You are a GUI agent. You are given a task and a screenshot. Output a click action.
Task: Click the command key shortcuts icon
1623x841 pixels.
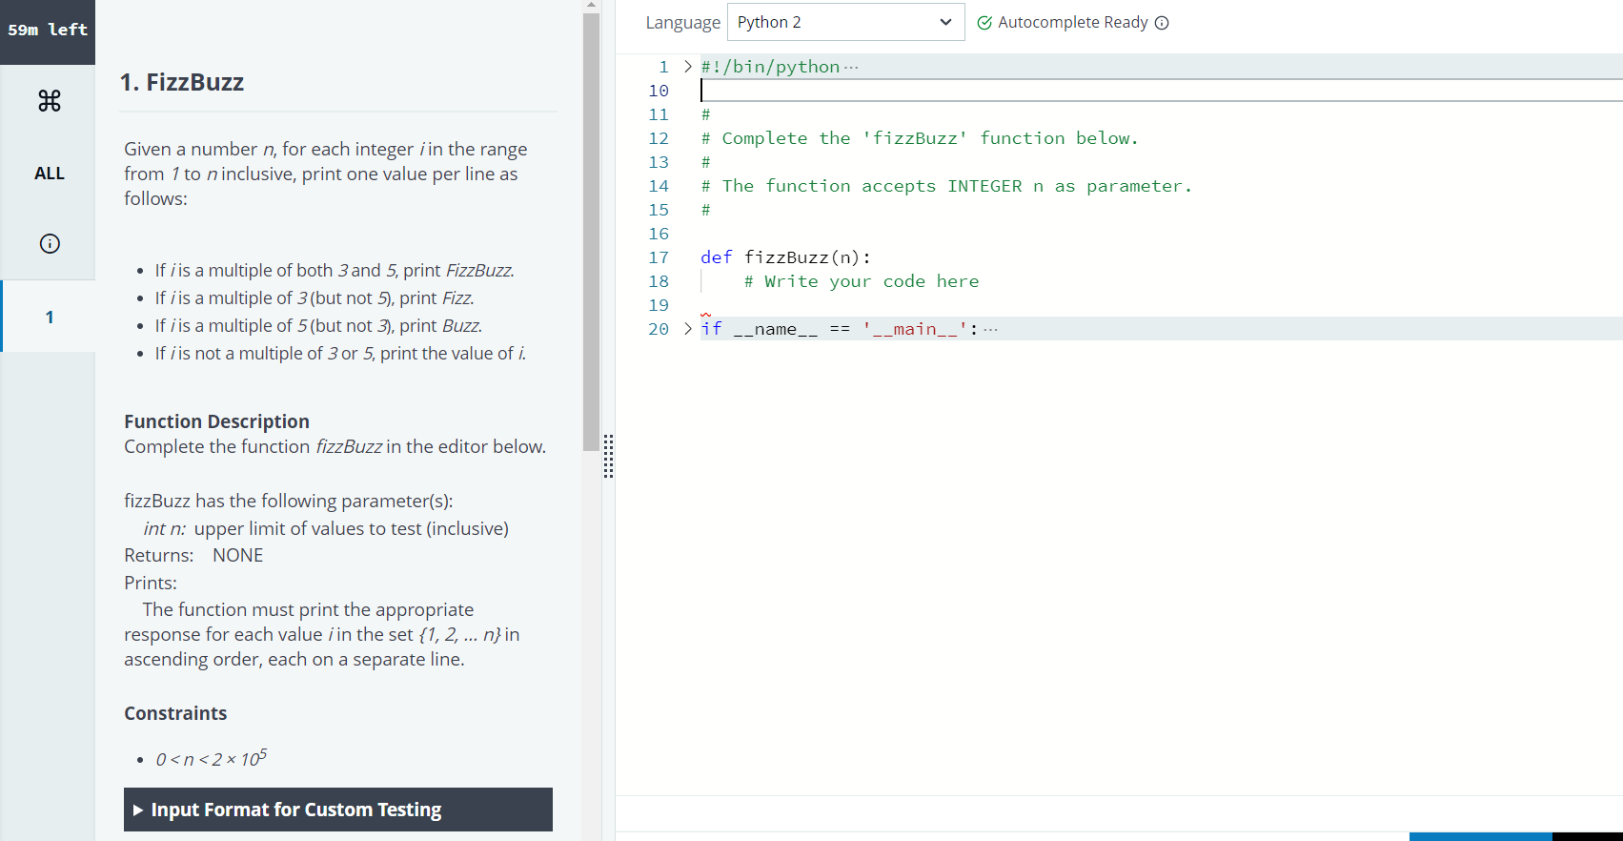point(50,100)
